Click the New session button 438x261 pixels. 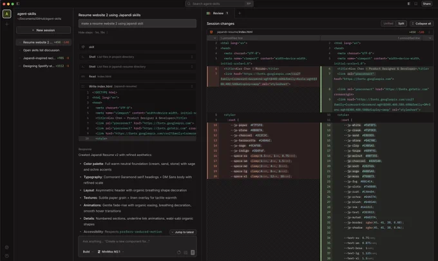(x=43, y=30)
